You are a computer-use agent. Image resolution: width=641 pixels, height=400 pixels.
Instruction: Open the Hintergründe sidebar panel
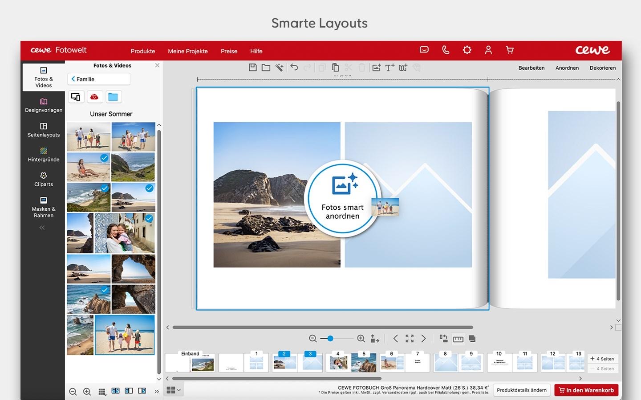click(44, 155)
